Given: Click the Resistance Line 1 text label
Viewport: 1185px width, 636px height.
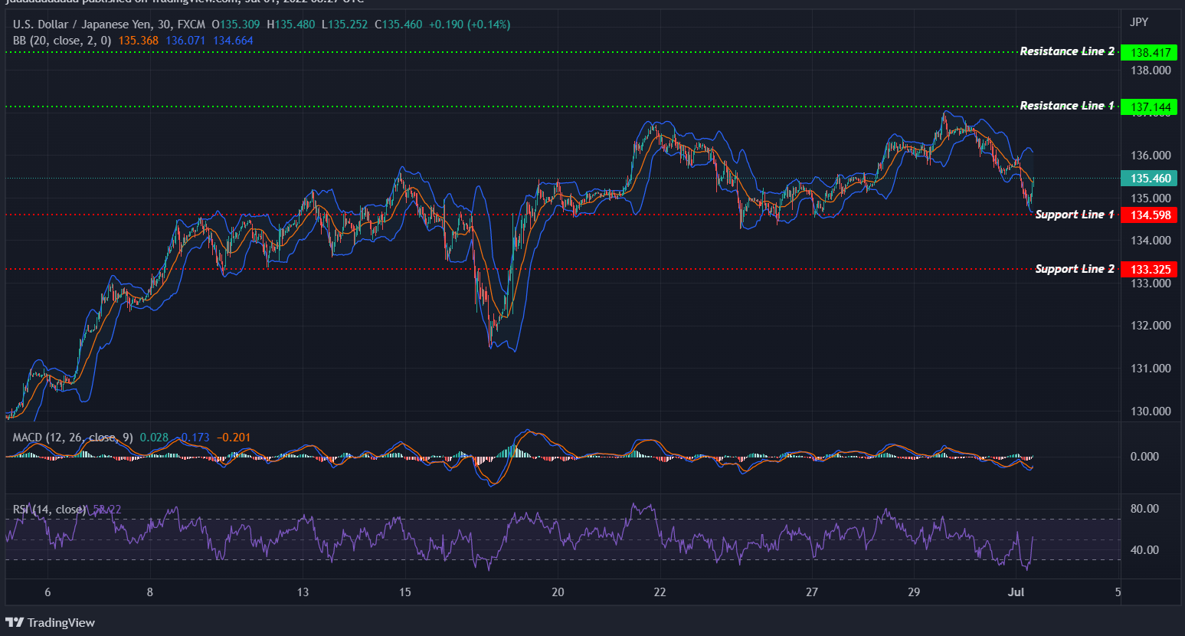Looking at the screenshot, I should (1067, 105).
